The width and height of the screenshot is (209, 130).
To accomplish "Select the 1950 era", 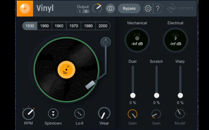I will tap(44, 26).
